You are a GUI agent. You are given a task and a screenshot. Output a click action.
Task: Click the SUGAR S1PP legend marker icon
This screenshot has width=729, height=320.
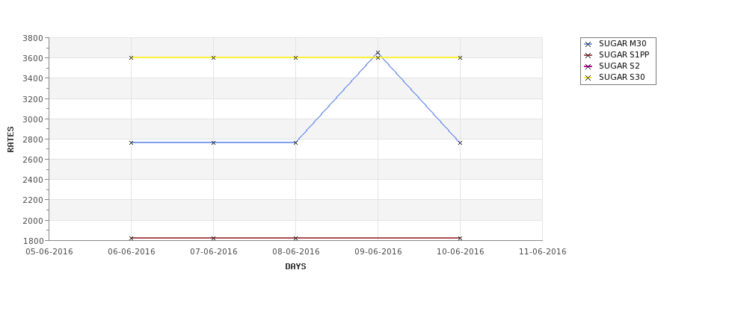tap(588, 56)
